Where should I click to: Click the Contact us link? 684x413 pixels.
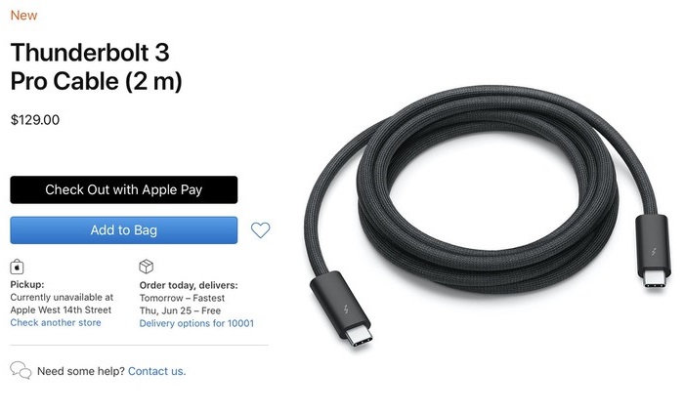click(156, 371)
